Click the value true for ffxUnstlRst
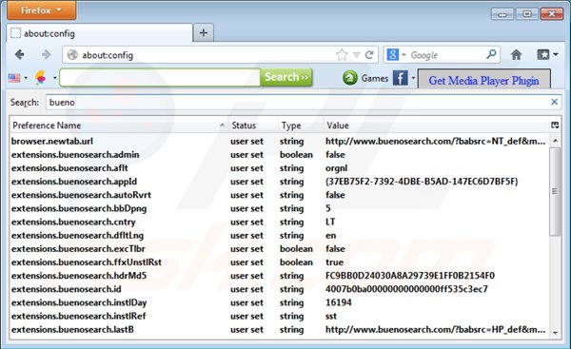This screenshot has height=349, width=571. point(334,262)
